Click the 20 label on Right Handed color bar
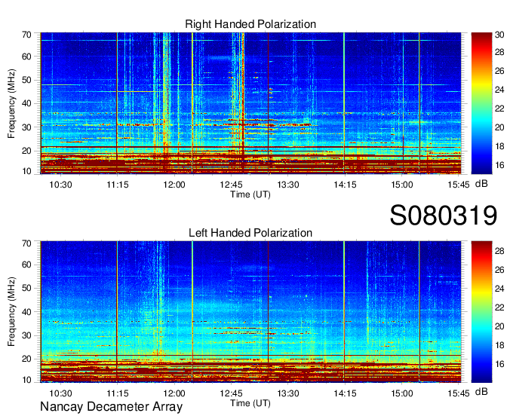 [x=499, y=127]
